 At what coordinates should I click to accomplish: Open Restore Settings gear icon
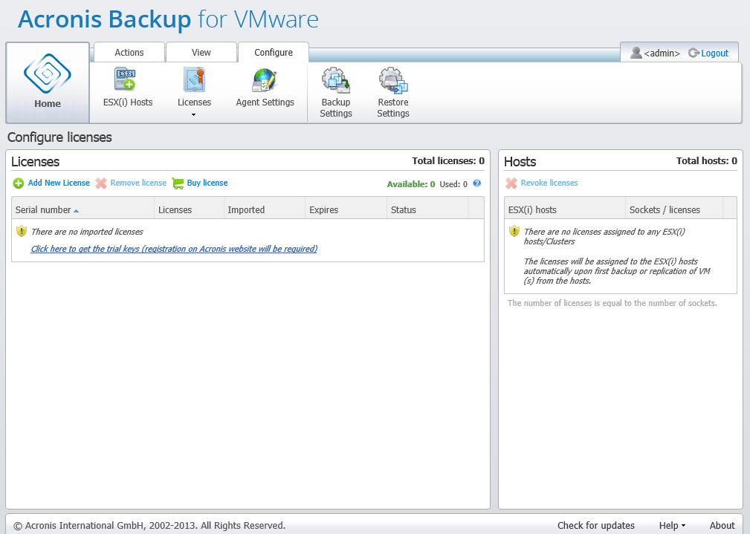(393, 79)
